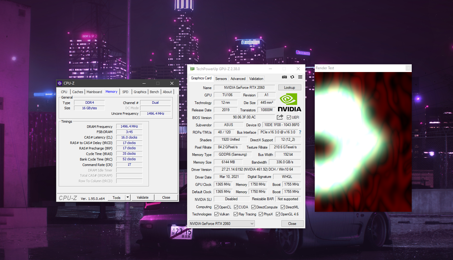Select the Graphics Card tab in GPU-Z

(201, 78)
